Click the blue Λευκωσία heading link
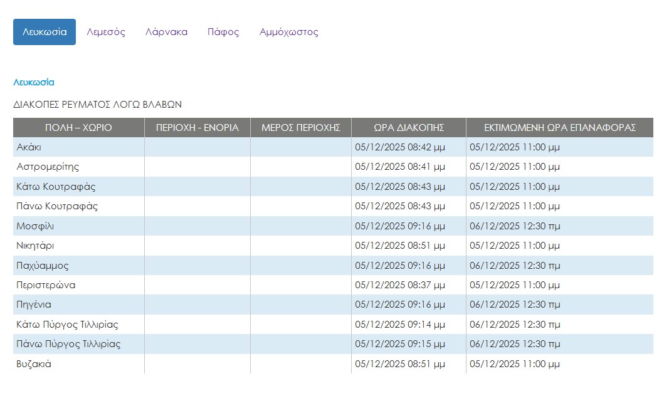 coord(34,82)
